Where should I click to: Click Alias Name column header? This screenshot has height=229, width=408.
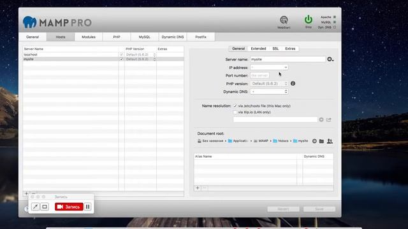pyautogui.click(x=245, y=156)
